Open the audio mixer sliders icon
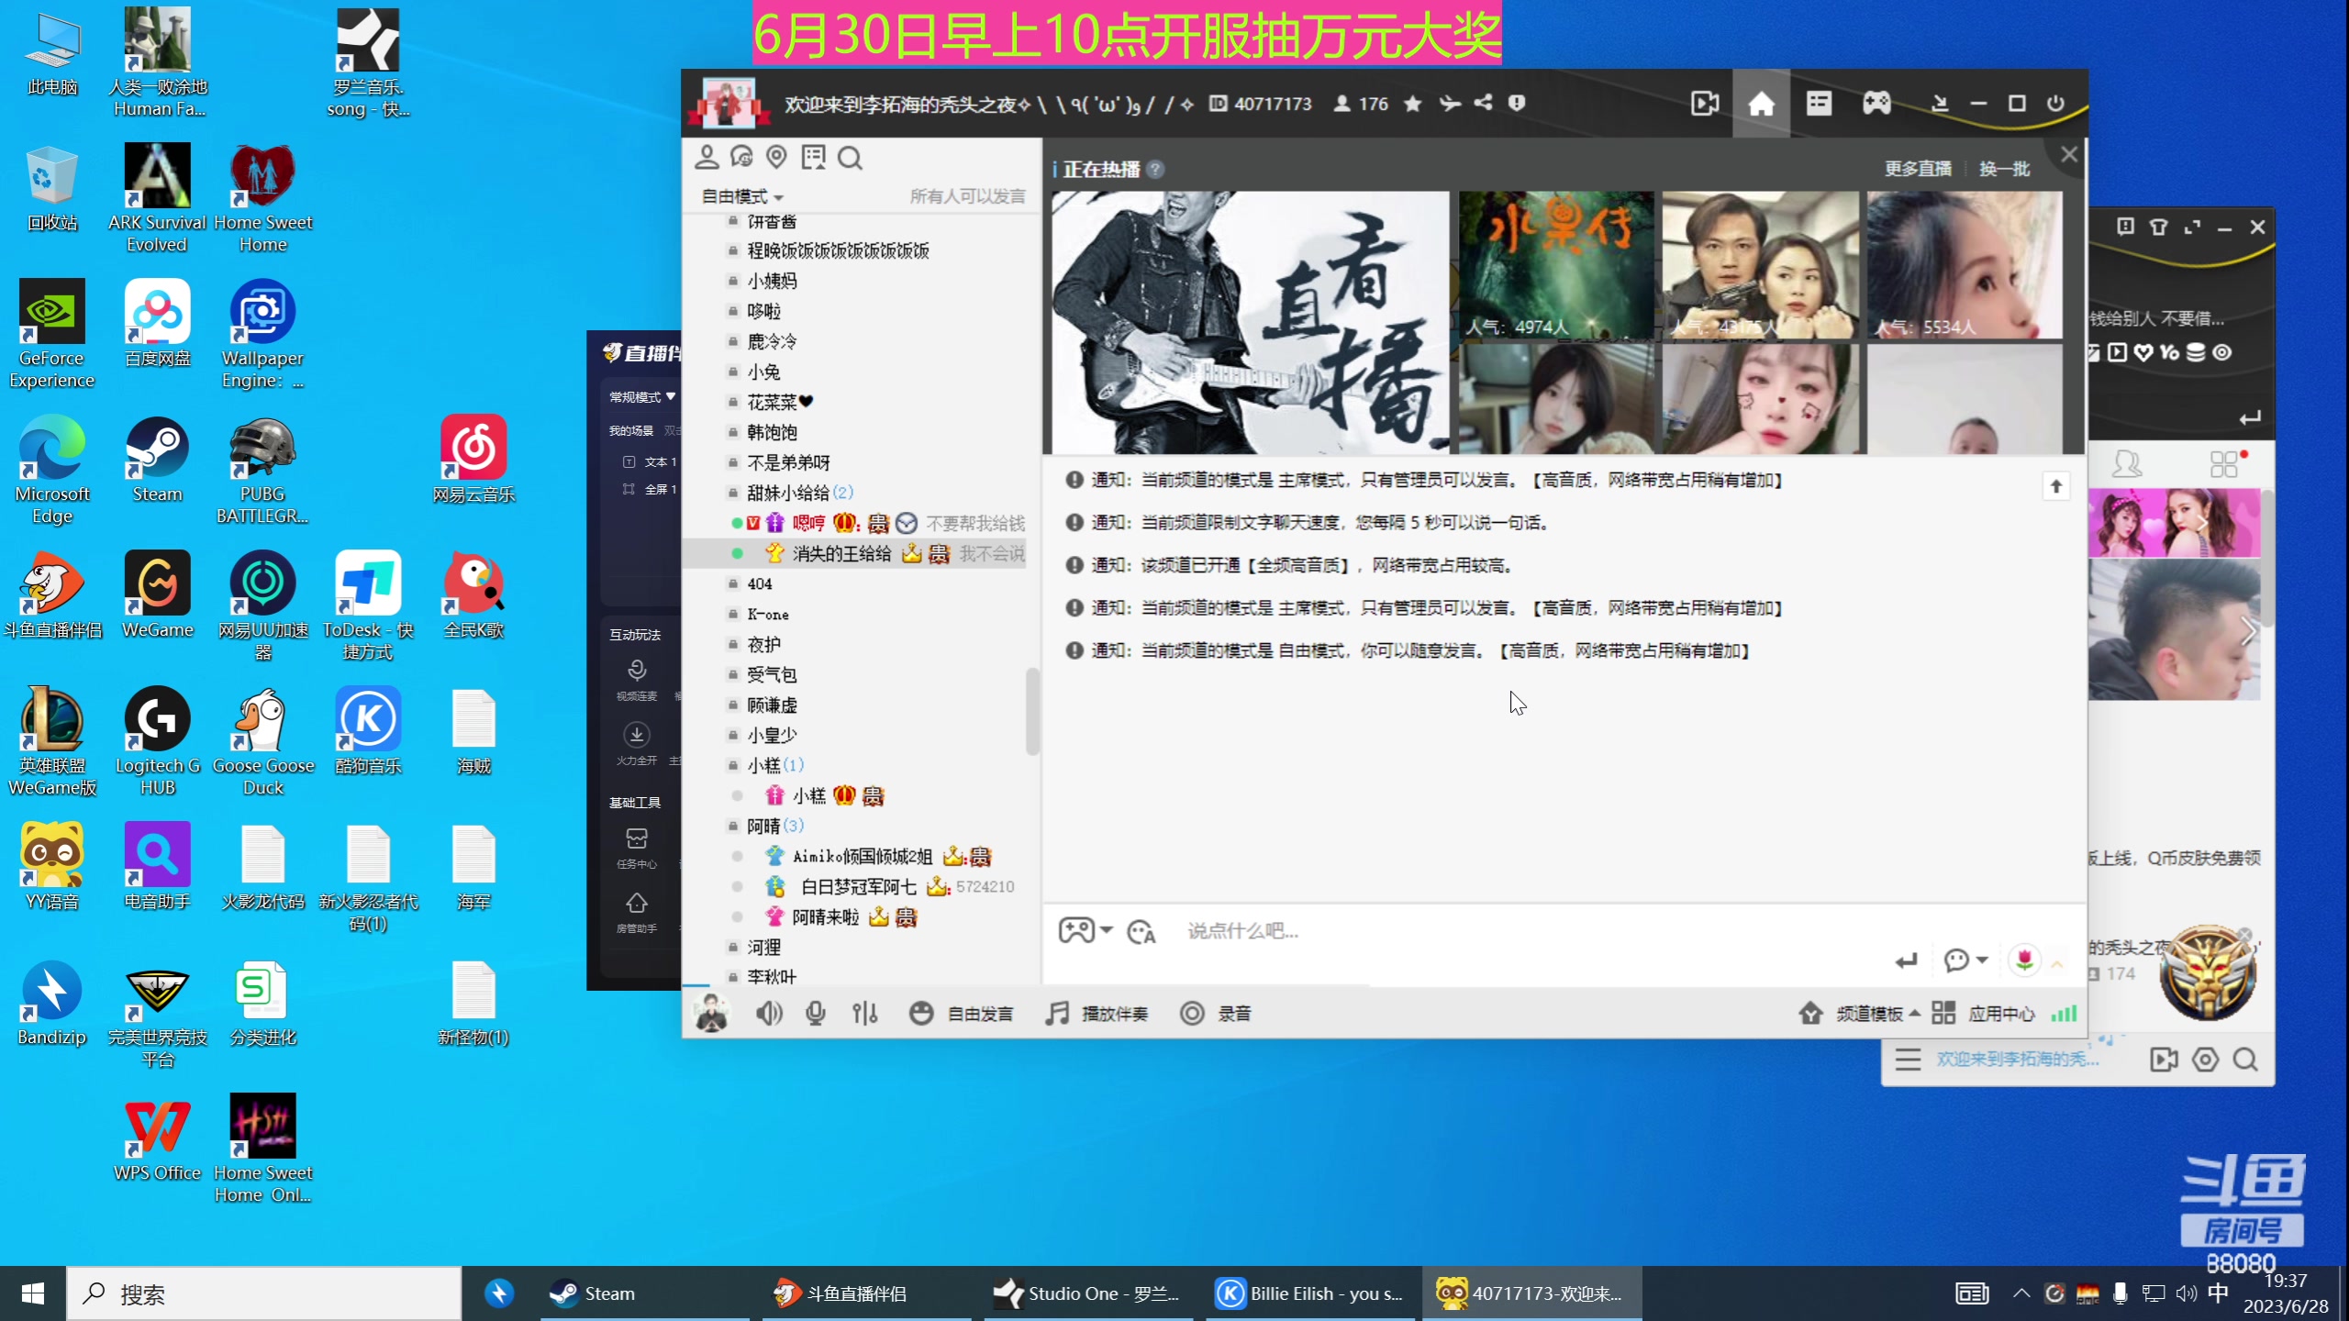Viewport: 2349px width, 1321px height. 865,1013
